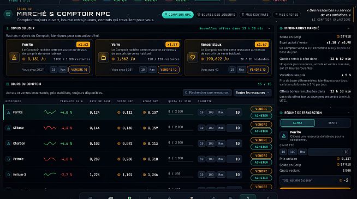Screen dimensions: 357x199
Task: Click Acheter in the Pétrole row
Action: pos(261,162)
